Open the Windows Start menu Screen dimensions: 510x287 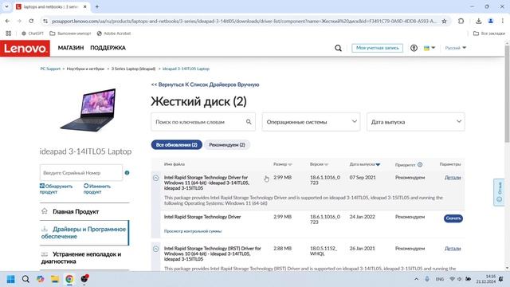pos(10,279)
